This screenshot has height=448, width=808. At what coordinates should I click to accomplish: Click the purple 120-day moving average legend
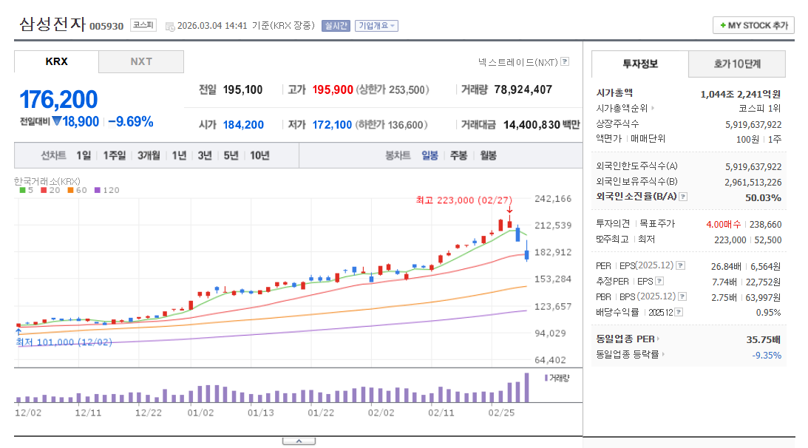(x=106, y=190)
